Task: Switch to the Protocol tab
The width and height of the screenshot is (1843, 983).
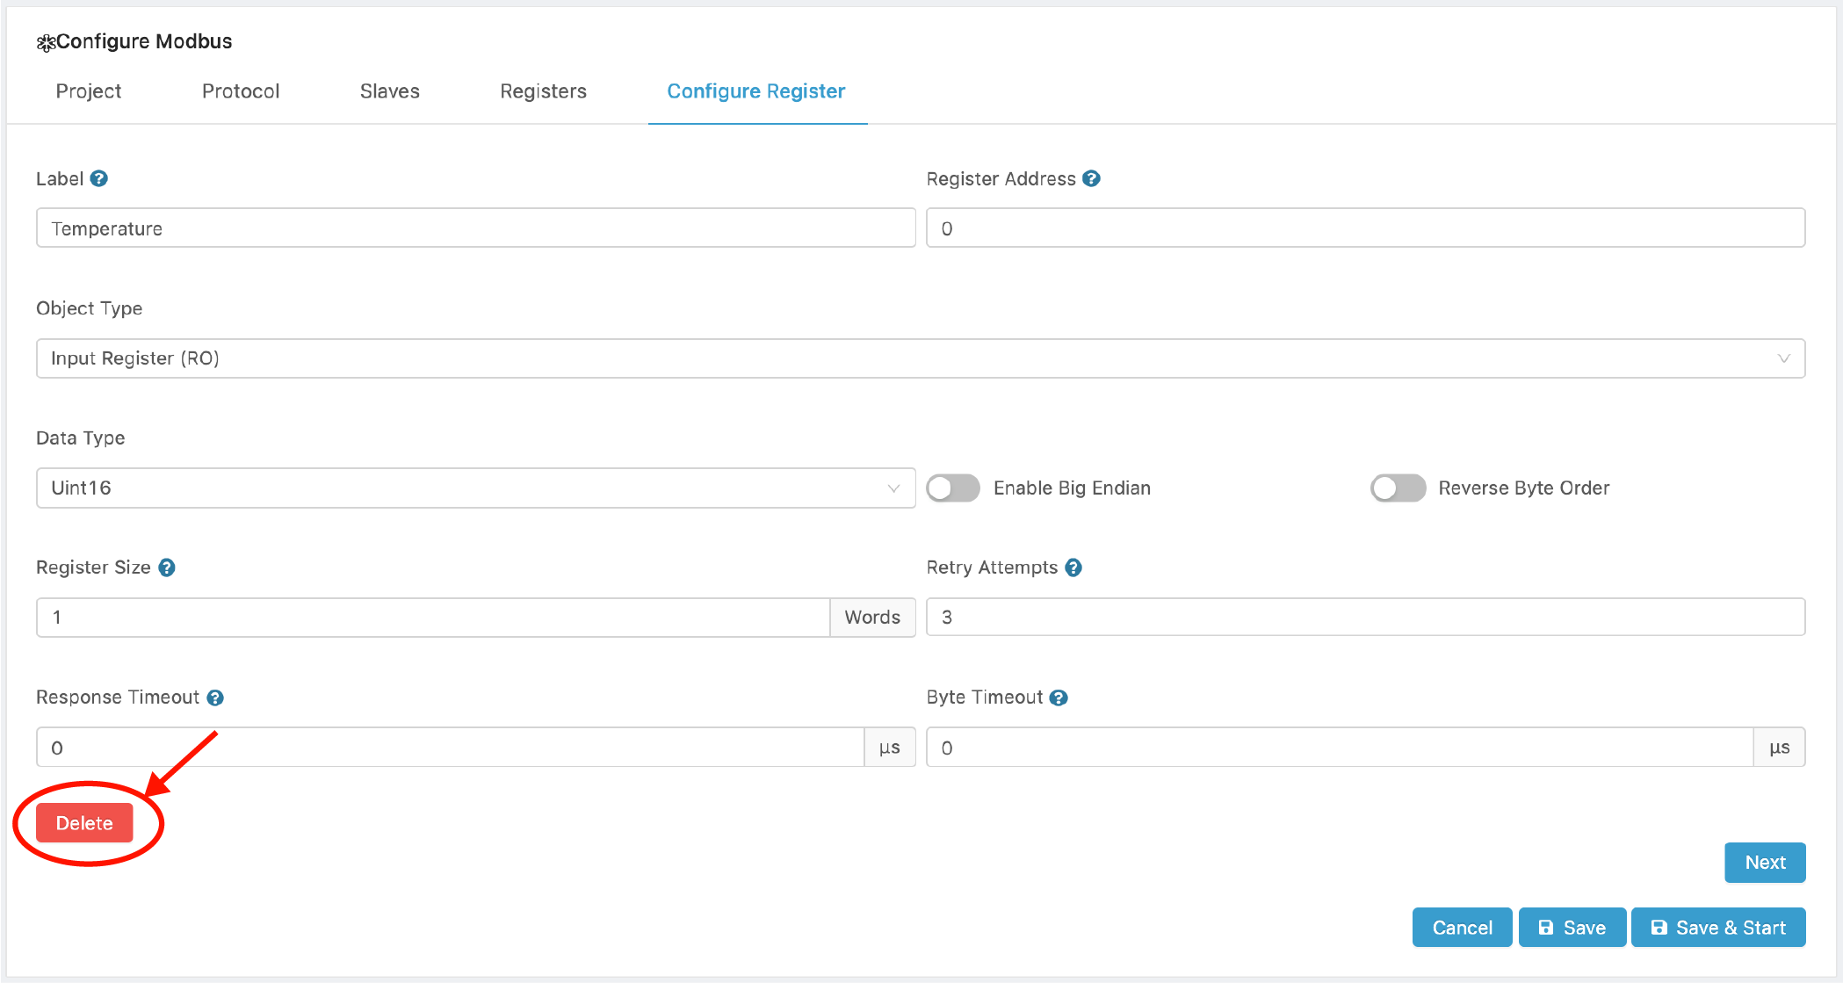Action: (242, 90)
